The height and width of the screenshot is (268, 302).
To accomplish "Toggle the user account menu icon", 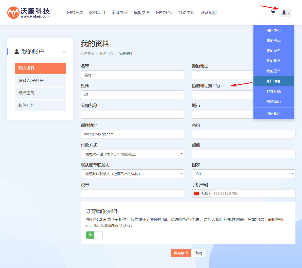I will pyautogui.click(x=286, y=13).
